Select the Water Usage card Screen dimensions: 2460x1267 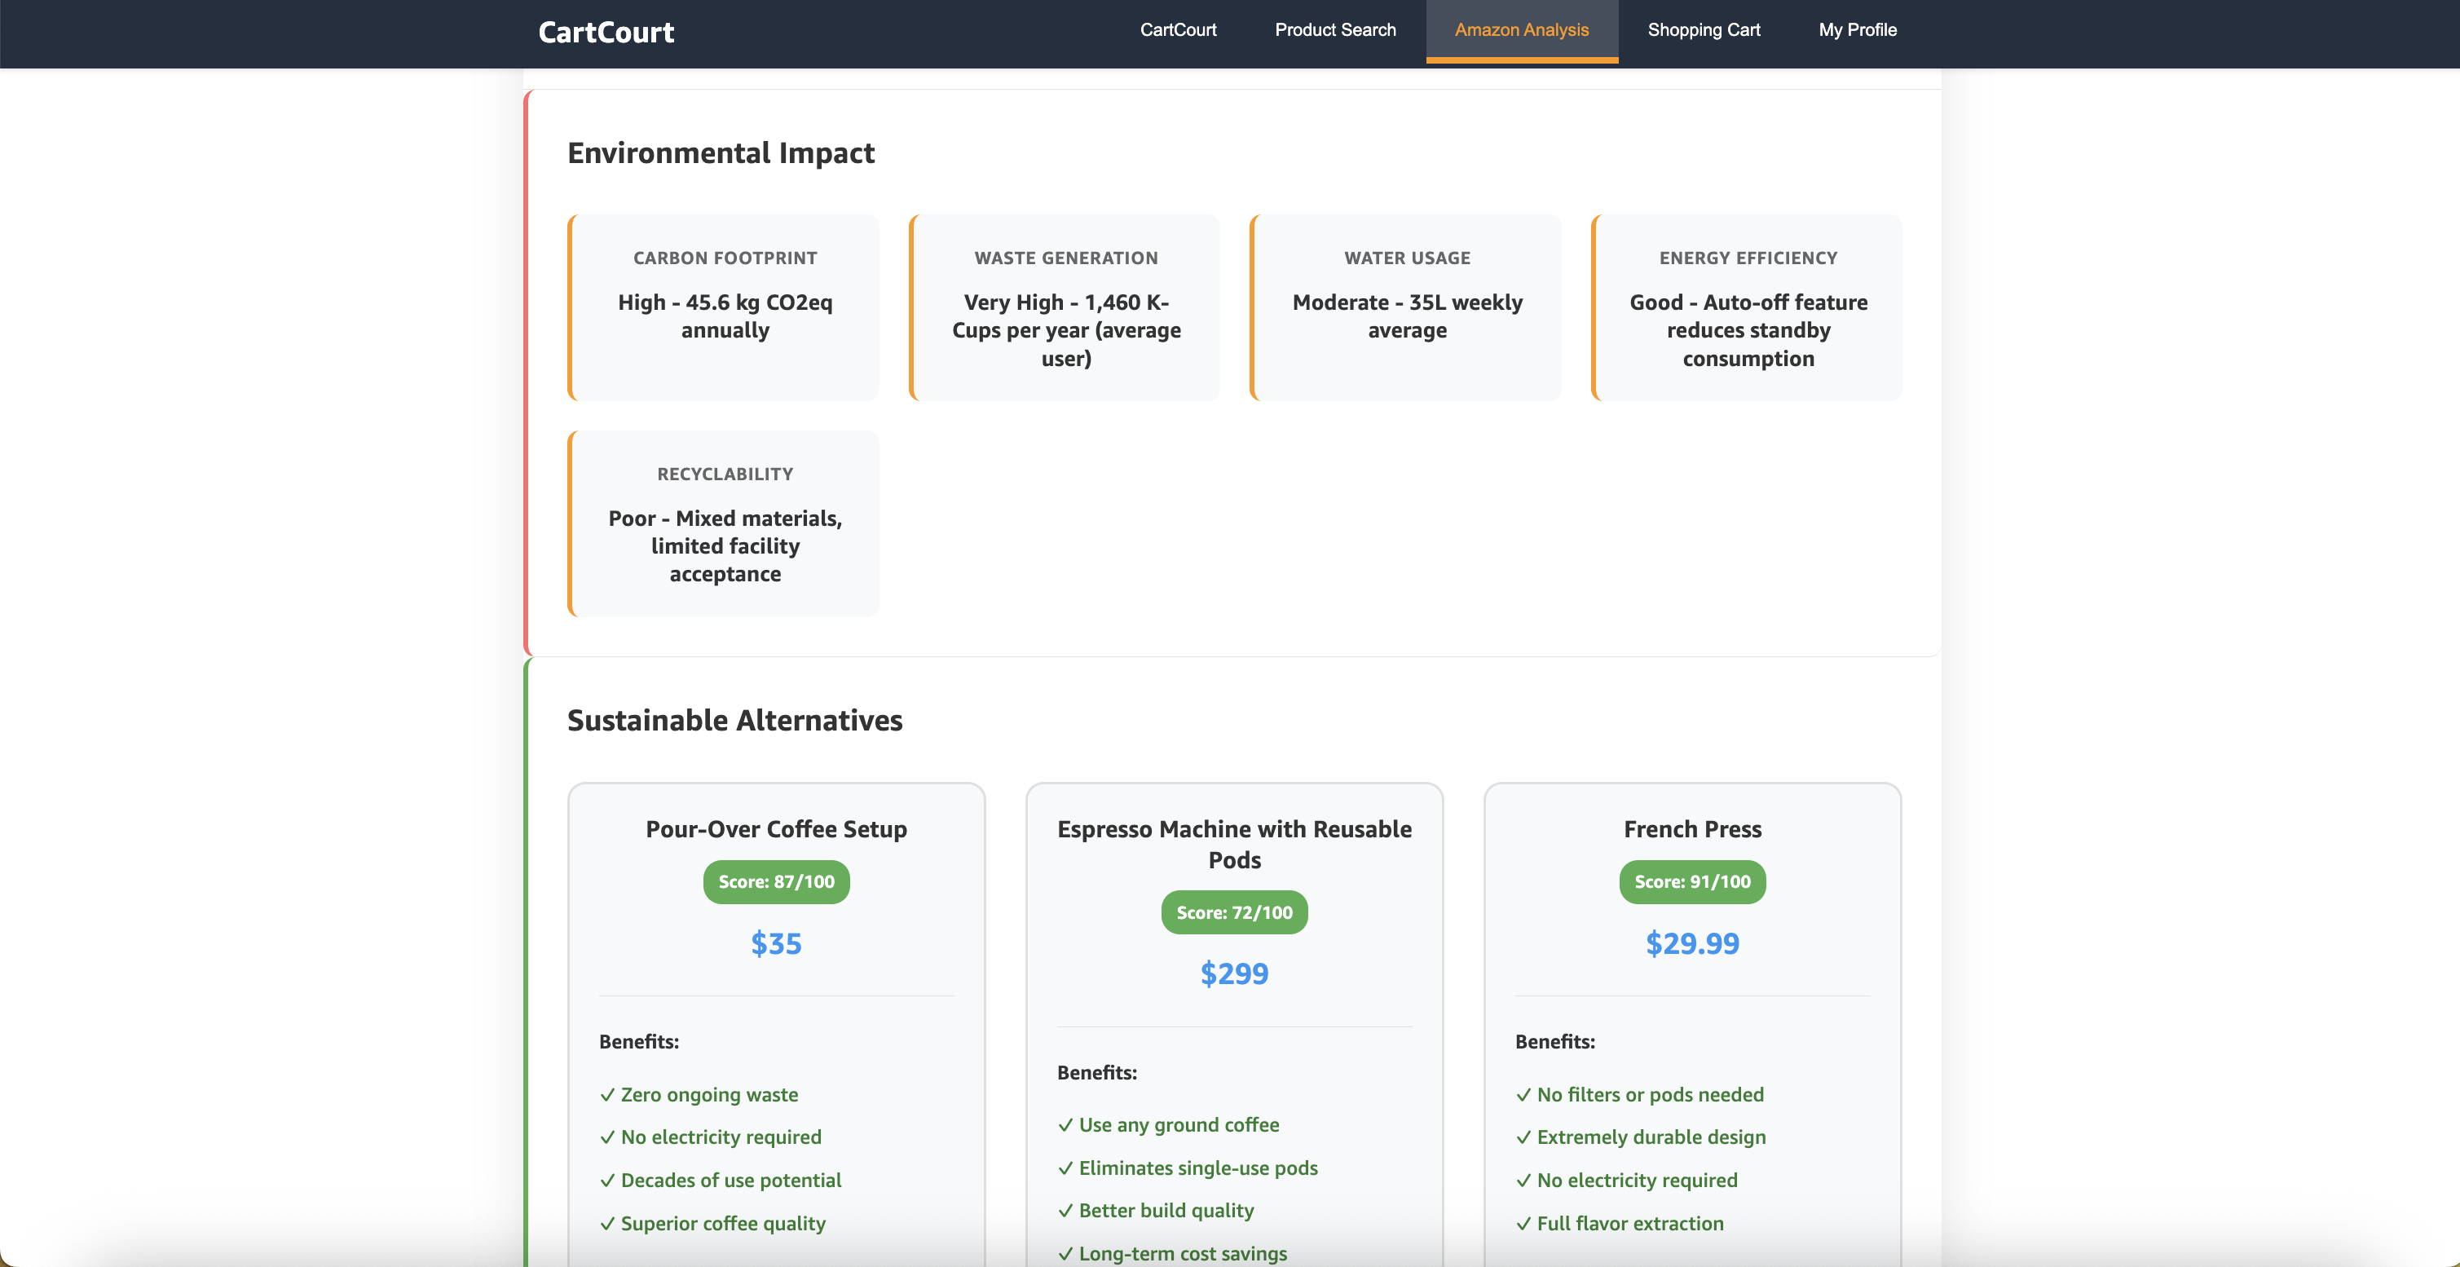(1406, 307)
